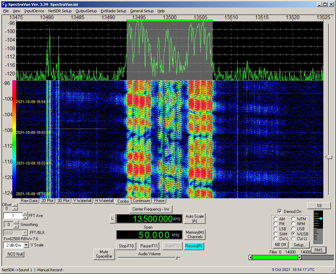Click Auto Scale (A) button
The height and width of the screenshot is (274, 336).
[x=195, y=218]
